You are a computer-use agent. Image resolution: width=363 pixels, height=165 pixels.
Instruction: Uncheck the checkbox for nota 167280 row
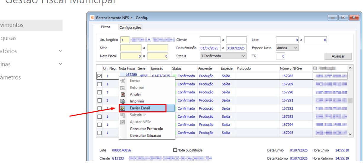pos(100,76)
